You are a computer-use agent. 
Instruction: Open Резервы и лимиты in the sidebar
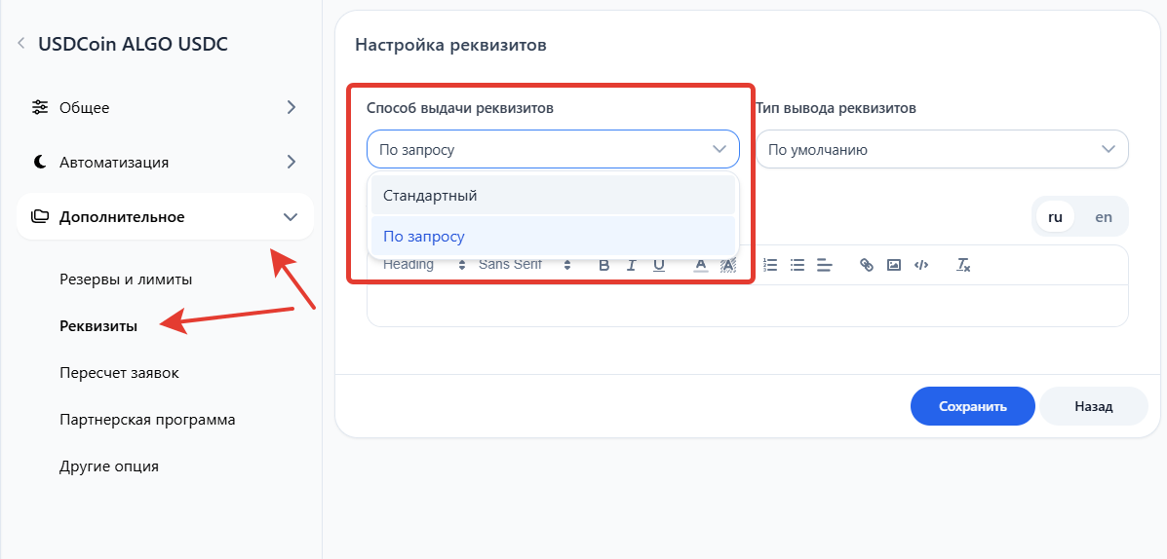click(126, 279)
